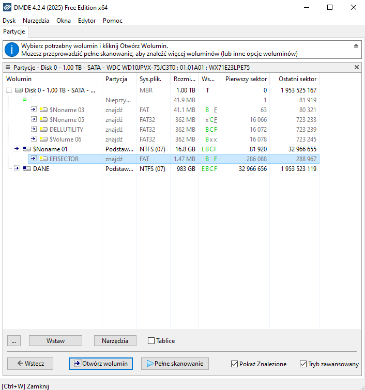The height and width of the screenshot is (390, 365).
Task: Collapse the hint bar with the eject arrow
Action: click(356, 46)
